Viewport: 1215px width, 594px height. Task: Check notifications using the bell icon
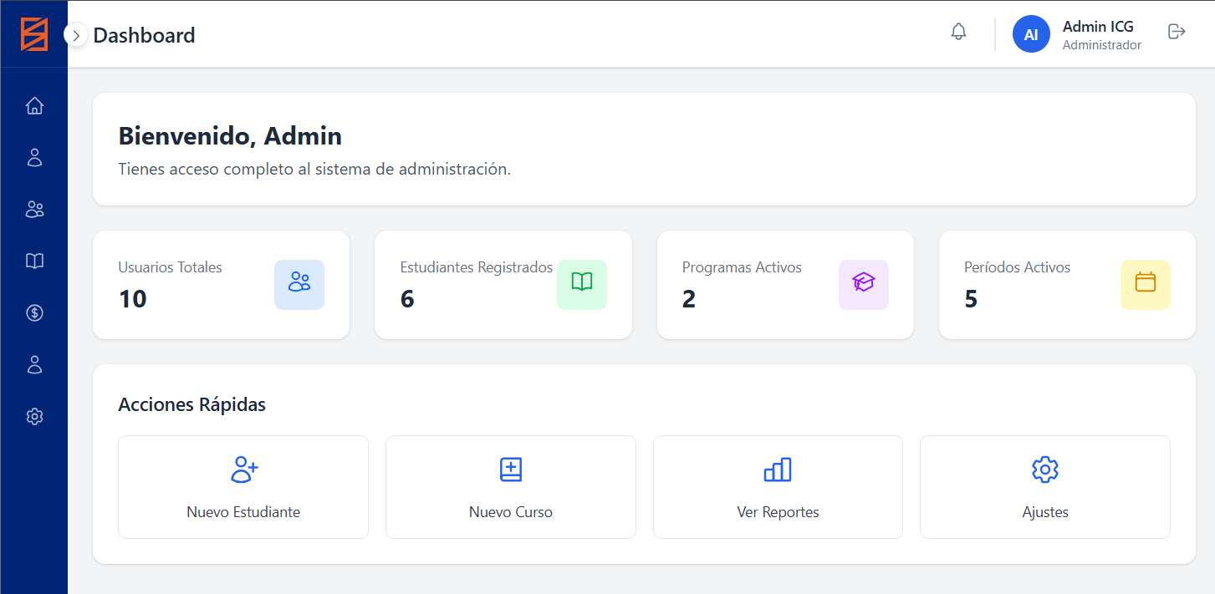point(958,31)
